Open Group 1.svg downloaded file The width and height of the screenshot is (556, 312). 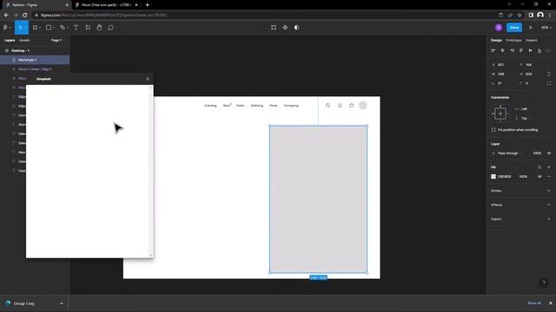(23, 303)
